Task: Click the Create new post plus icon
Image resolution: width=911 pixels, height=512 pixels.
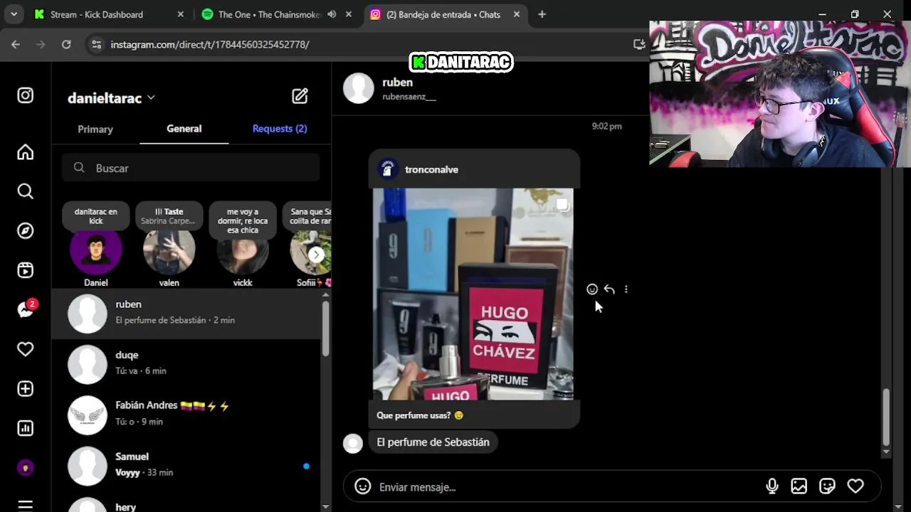Action: tap(25, 389)
